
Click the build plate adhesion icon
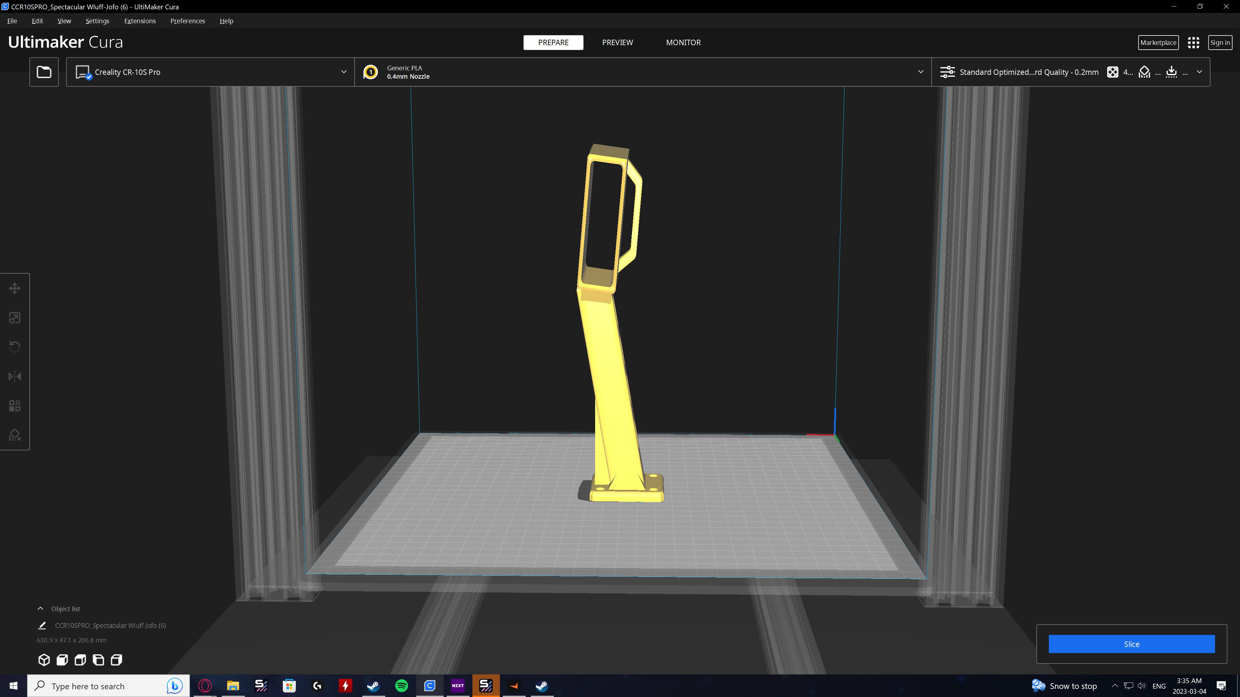coord(1172,72)
